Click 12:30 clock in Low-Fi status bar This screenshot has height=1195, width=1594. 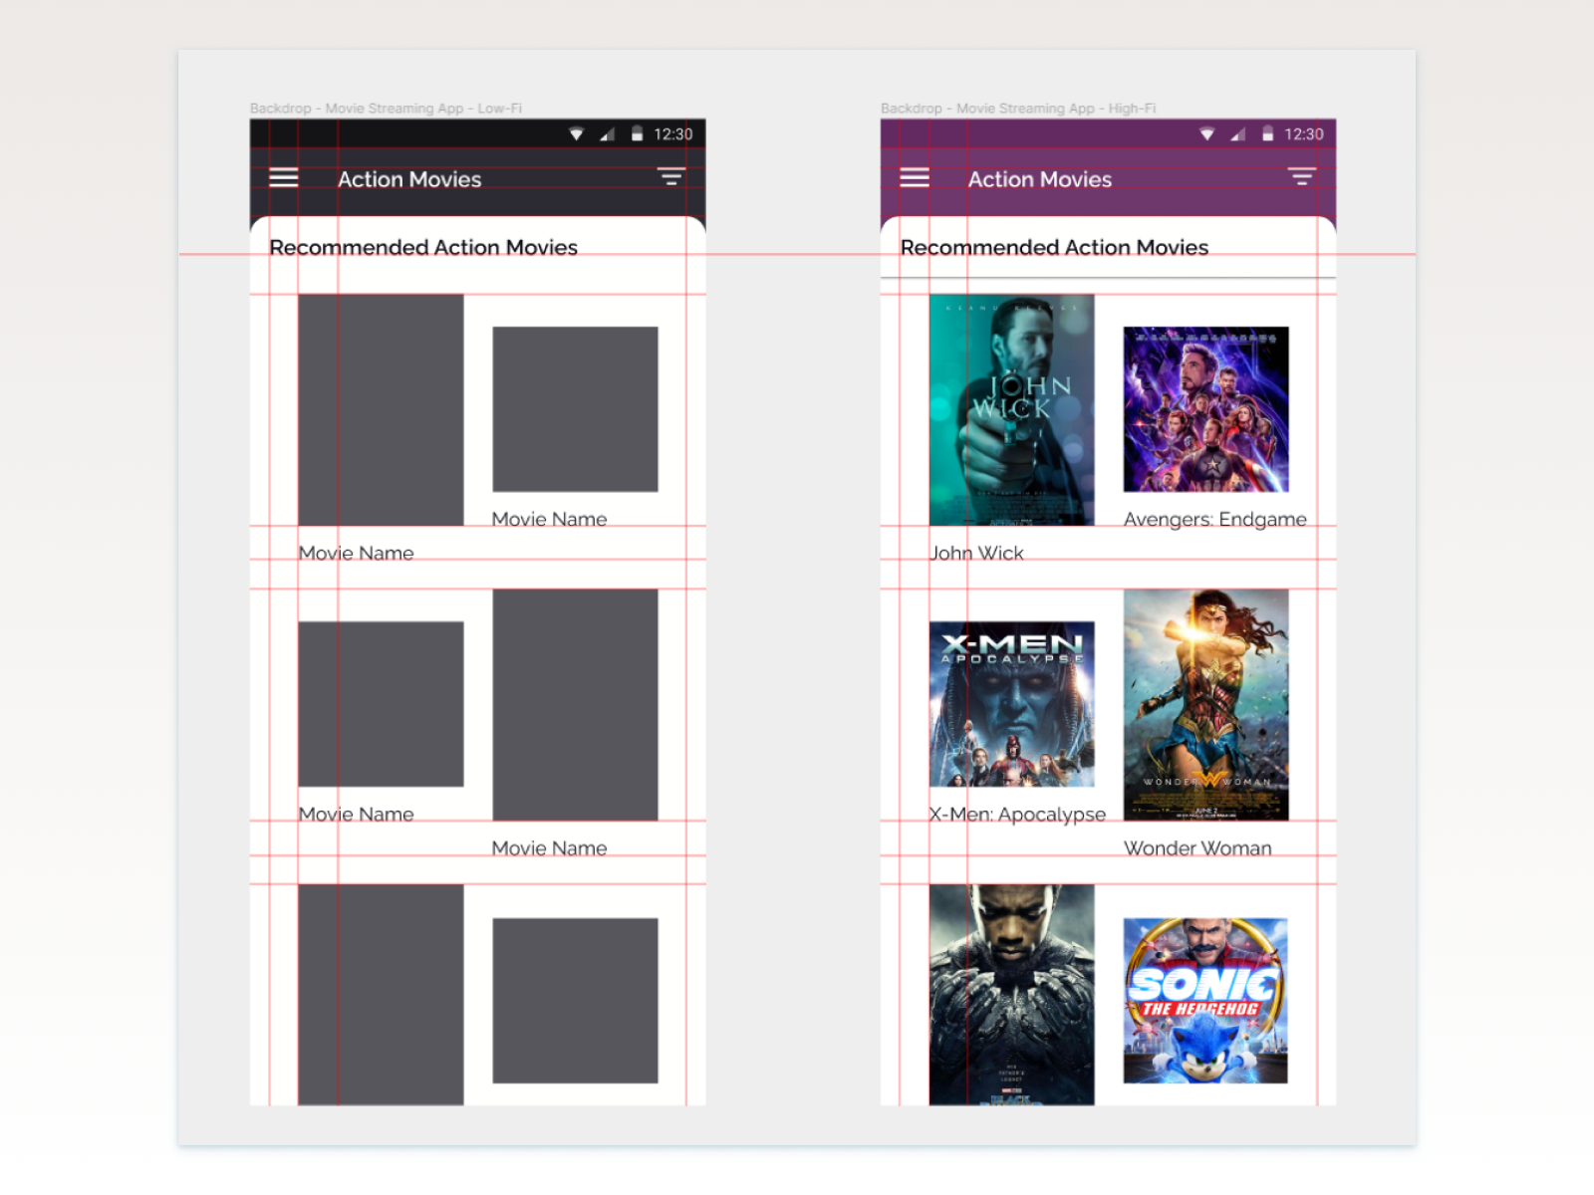pyautogui.click(x=673, y=134)
